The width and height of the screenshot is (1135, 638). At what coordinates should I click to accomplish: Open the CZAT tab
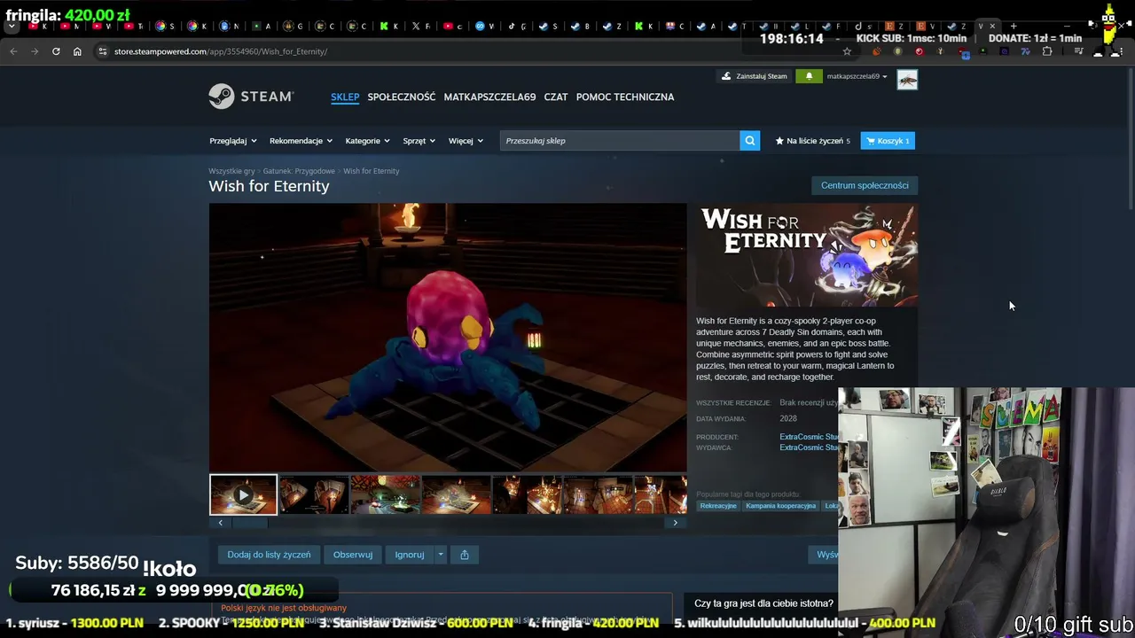click(x=556, y=97)
